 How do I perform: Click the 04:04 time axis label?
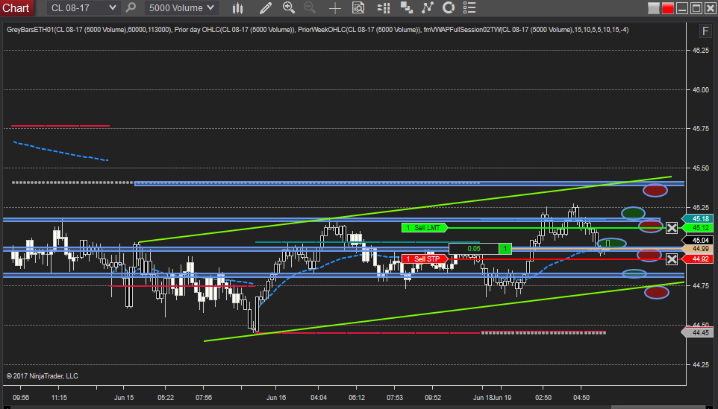pyautogui.click(x=319, y=398)
